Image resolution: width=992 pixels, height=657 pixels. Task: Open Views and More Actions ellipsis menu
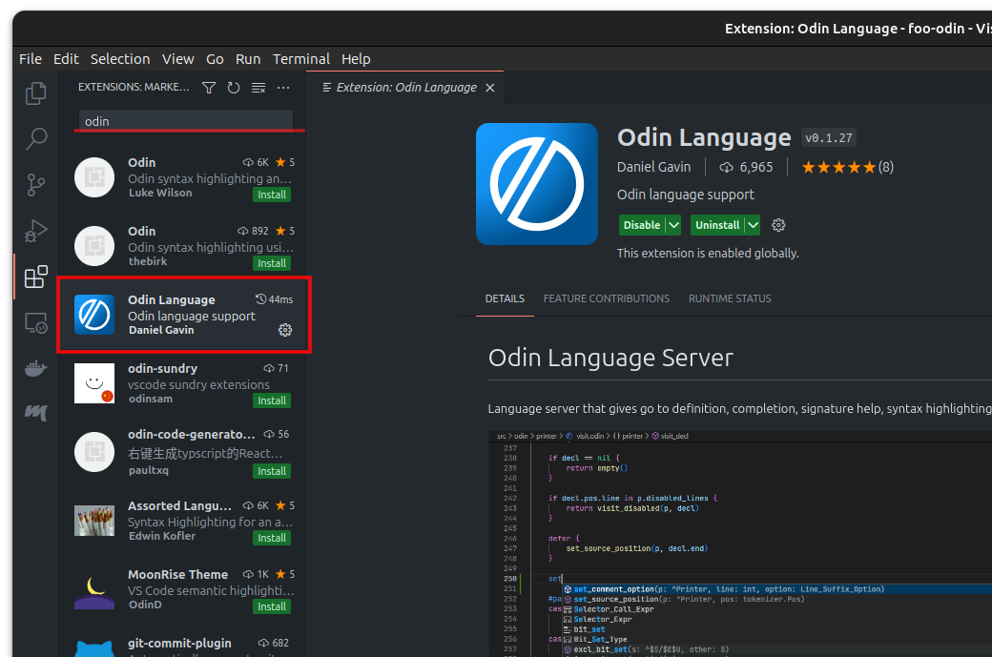(283, 88)
